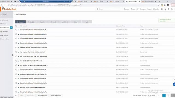Open the items per page dropdown

pyautogui.click(x=149, y=96)
